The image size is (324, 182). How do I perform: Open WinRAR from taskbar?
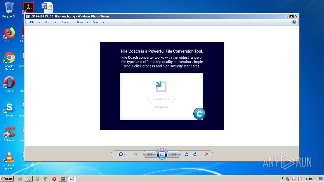(63, 179)
